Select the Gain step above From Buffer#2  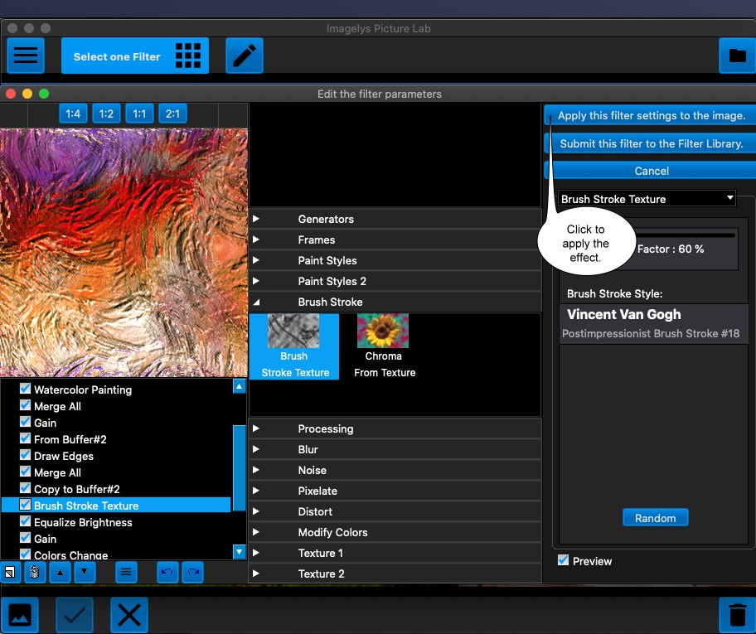45,423
